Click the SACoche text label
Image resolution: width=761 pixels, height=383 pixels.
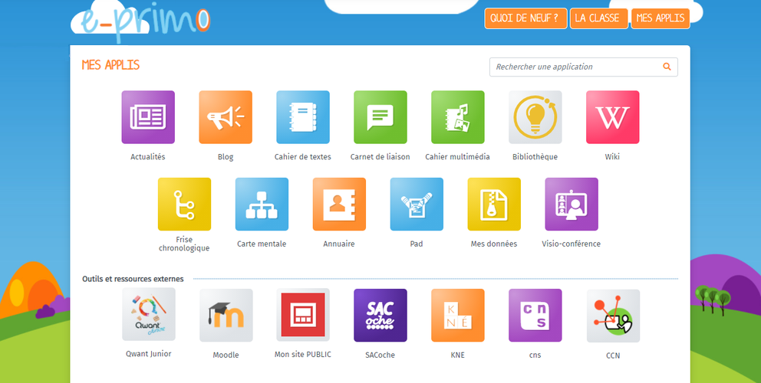click(x=380, y=355)
